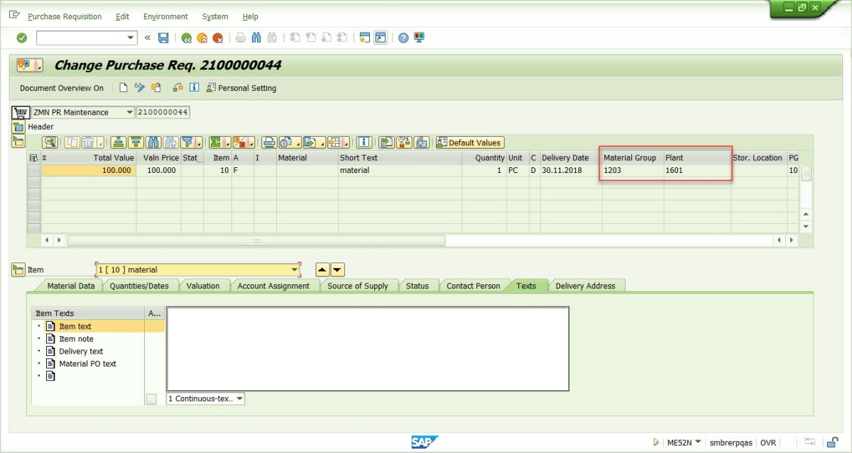852x453 pixels.
Task: Click the red Cancel icon in toolbar
Action: (218, 38)
